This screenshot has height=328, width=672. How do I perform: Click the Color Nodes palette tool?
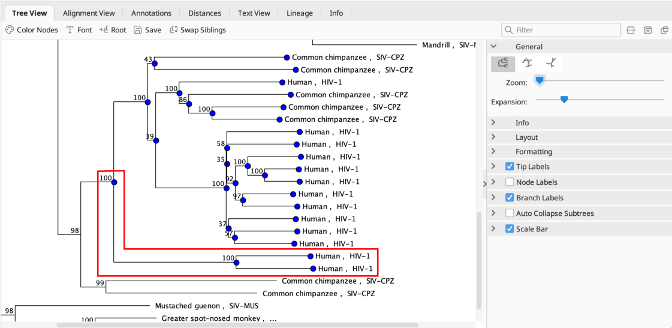tap(32, 30)
